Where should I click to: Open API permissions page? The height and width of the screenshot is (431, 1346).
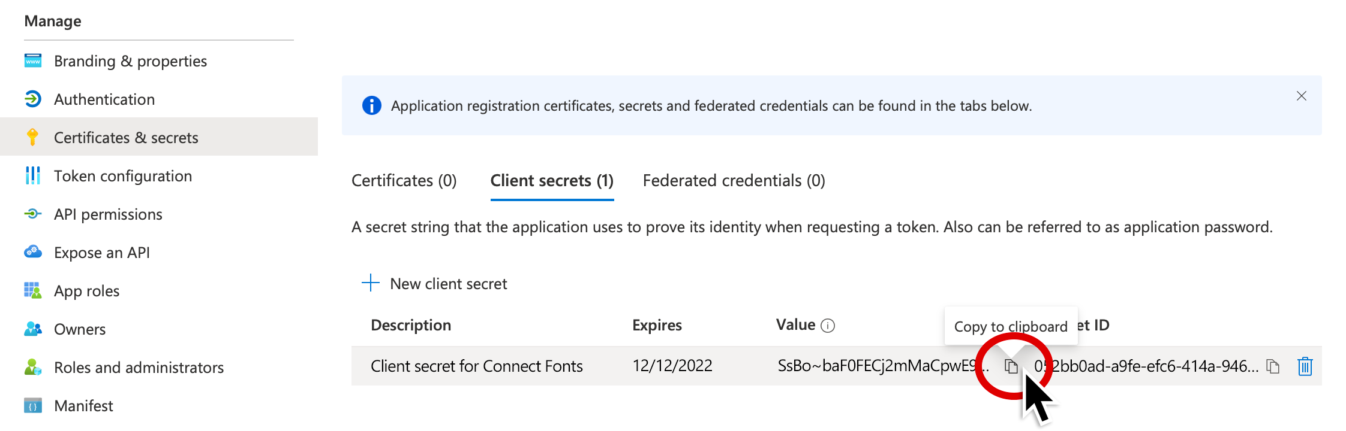[108, 214]
